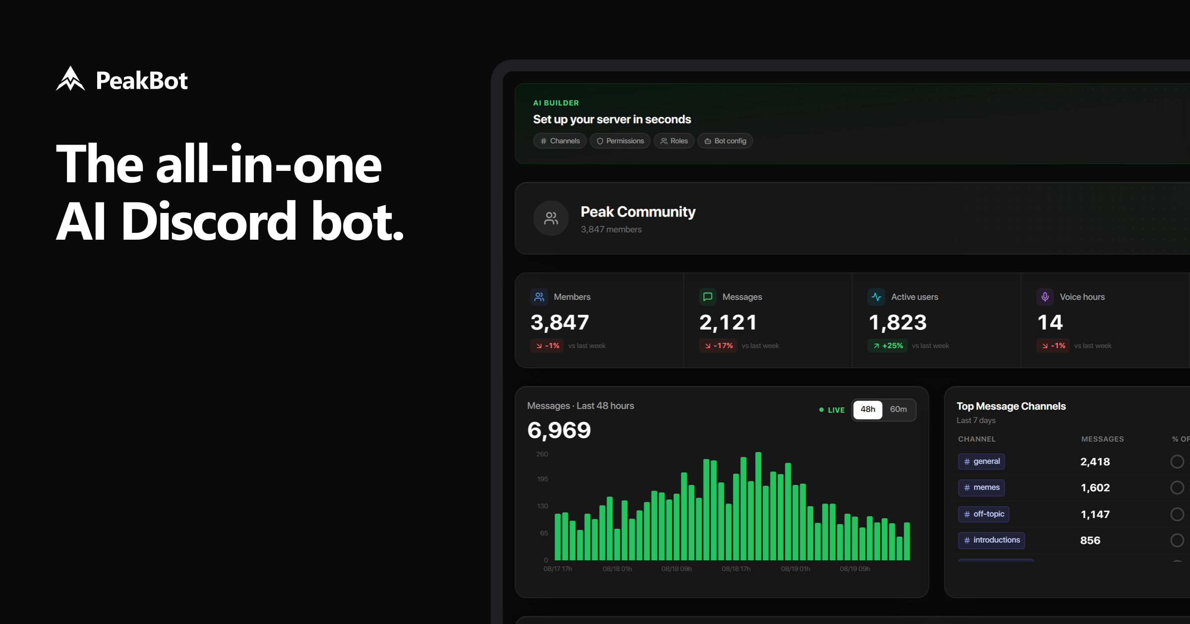Click the Messages card chat bubble icon
1190x624 pixels.
708,297
